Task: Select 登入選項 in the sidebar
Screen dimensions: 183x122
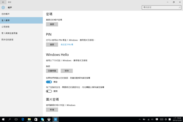Action: tap(21, 20)
